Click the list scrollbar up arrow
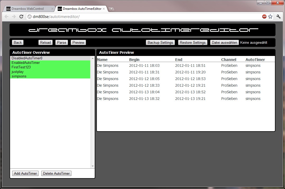 click(x=93, y=58)
